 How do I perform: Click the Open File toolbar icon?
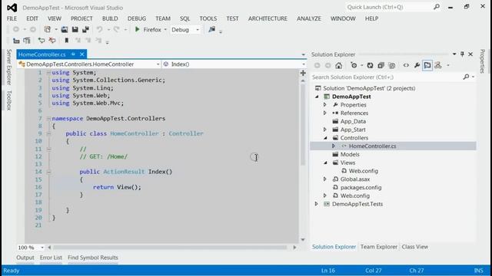(x=65, y=29)
